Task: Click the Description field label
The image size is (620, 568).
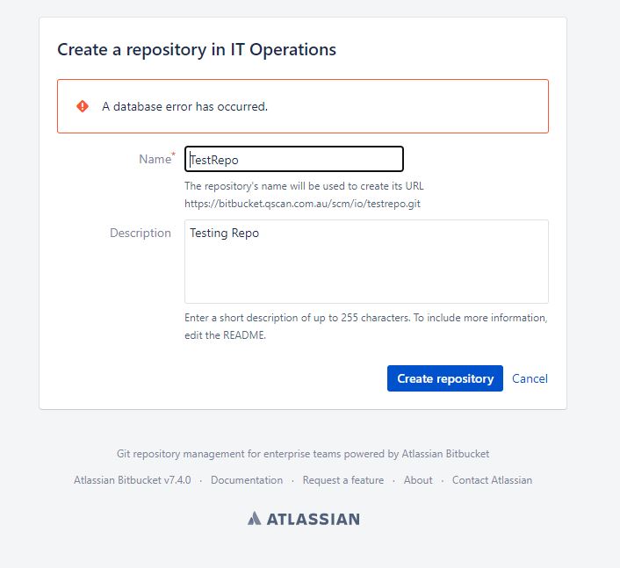Action: [141, 233]
